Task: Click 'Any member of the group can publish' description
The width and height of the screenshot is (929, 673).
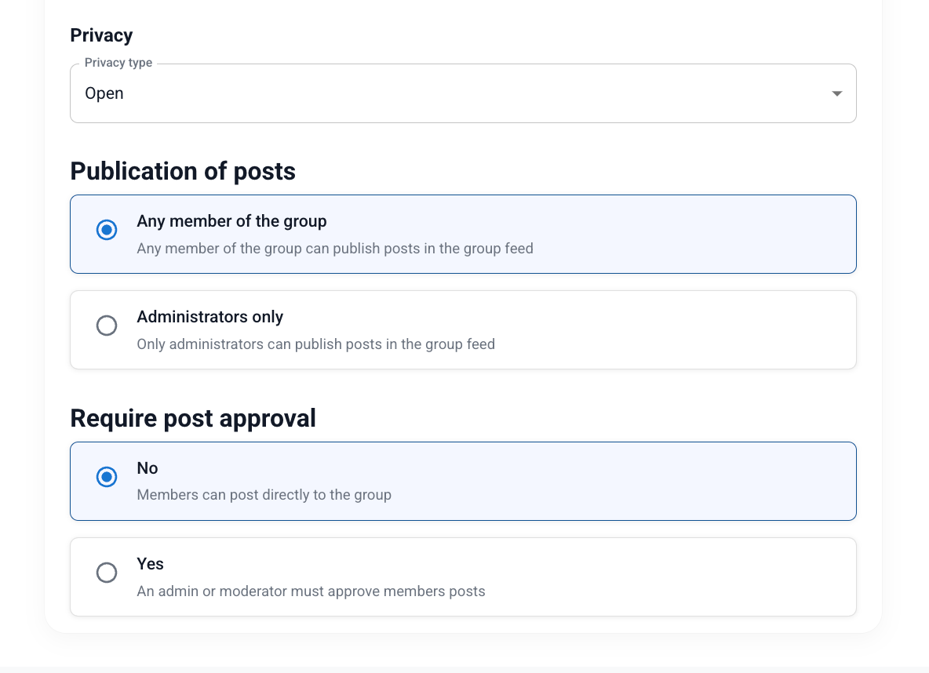Action: (x=334, y=249)
